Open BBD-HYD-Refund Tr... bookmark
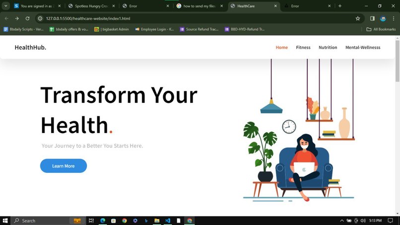 244,29
